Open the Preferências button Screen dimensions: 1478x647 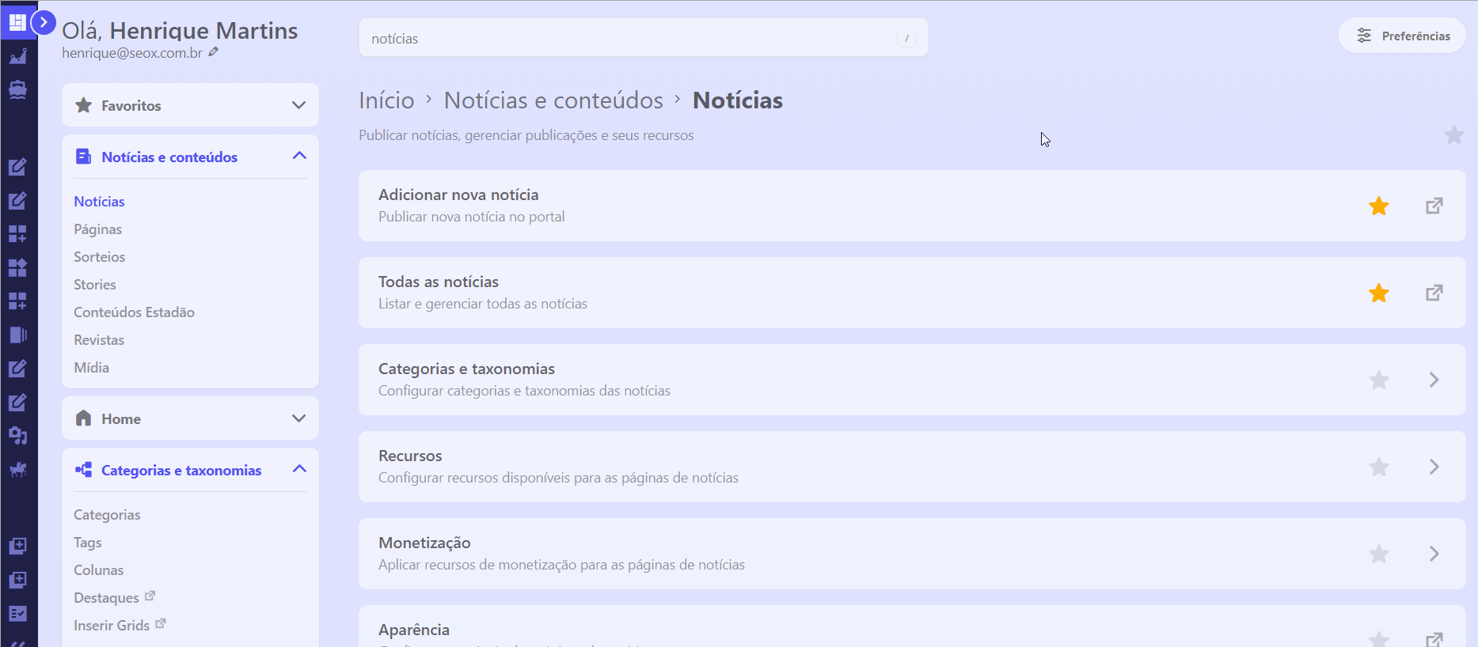tap(1402, 36)
